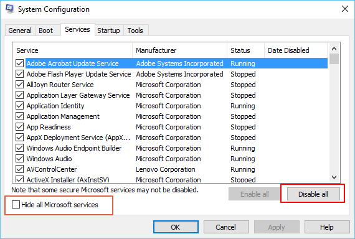This screenshot has width=355, height=239.
Task: Confirm with the OK button
Action: [176, 227]
